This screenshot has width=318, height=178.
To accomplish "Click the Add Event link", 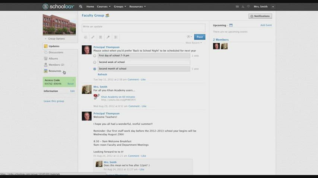I will pos(266,25).
